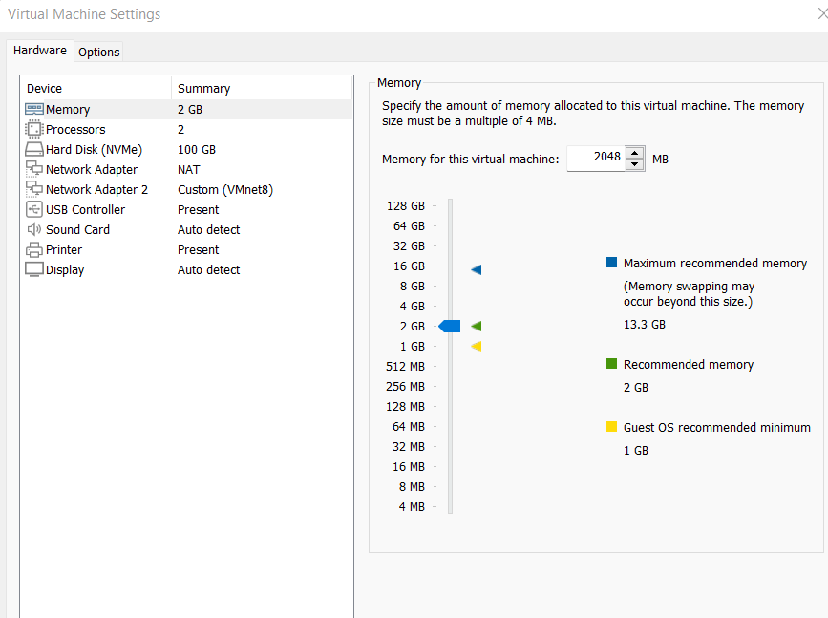
Task: Select the Network Adapter 2 icon
Action: (x=34, y=189)
